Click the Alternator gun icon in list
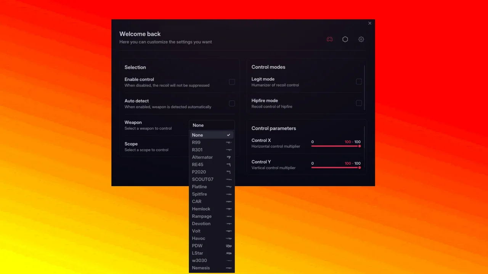 pyautogui.click(x=229, y=157)
